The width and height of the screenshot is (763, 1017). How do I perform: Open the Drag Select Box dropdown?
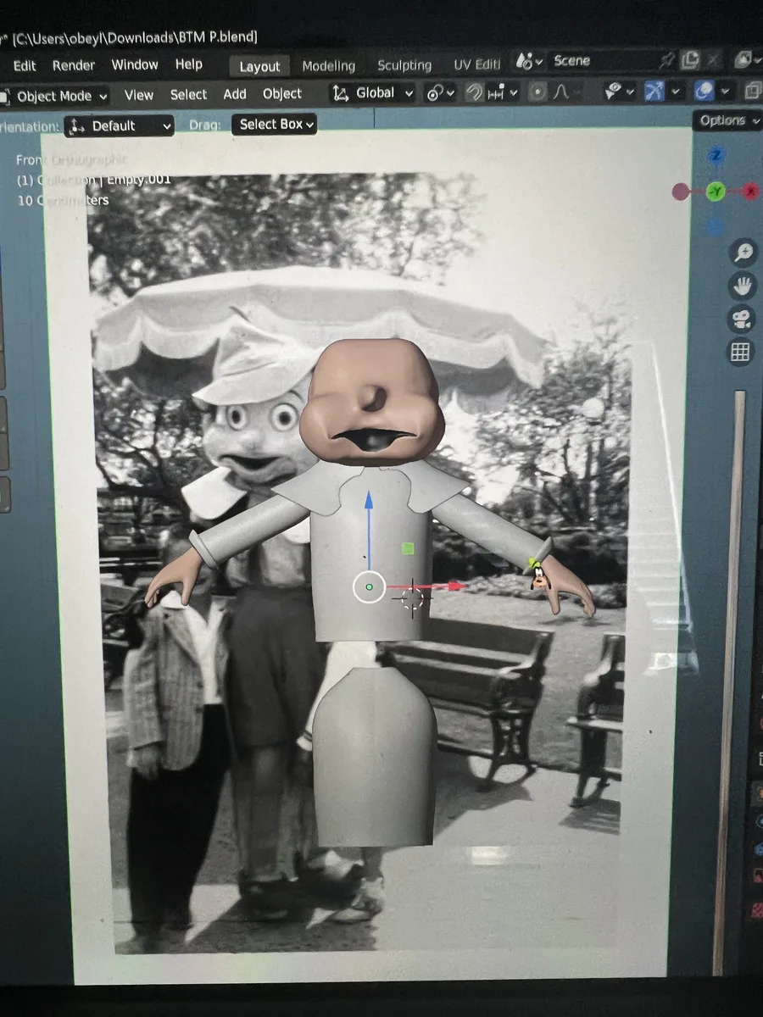[275, 125]
